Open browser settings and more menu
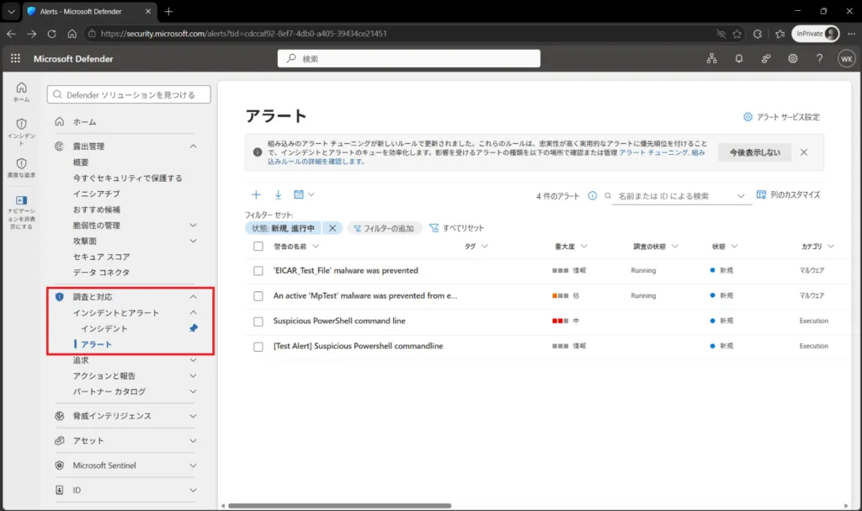Screen dimensions: 862x511 pos(851,34)
